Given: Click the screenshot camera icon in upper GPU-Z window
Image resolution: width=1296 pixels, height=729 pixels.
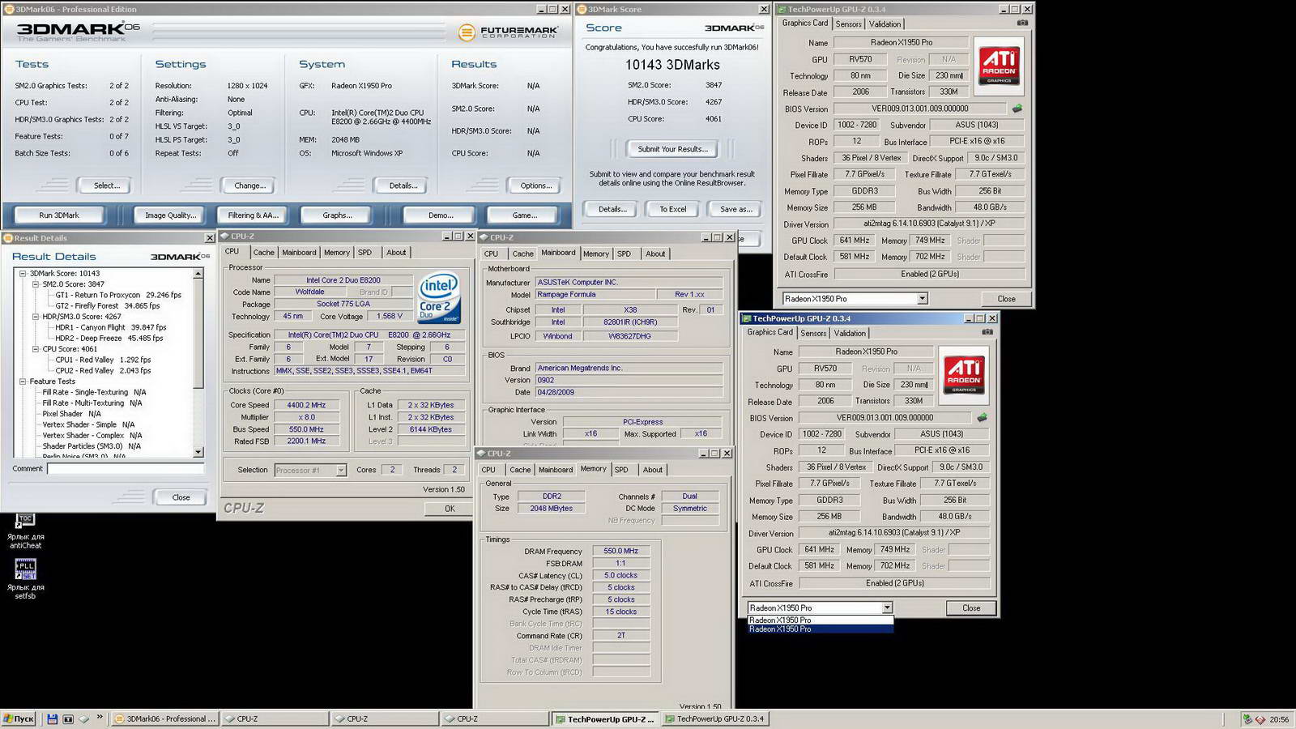Looking at the screenshot, I should coord(1022,23).
